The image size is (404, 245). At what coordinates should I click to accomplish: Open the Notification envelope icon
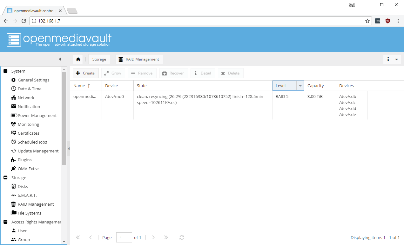13,106
